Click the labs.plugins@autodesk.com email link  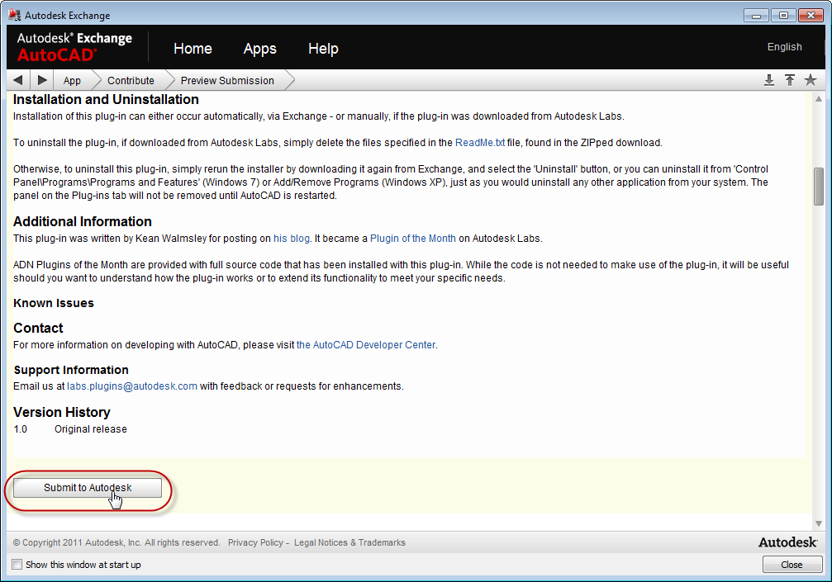pyautogui.click(x=132, y=386)
